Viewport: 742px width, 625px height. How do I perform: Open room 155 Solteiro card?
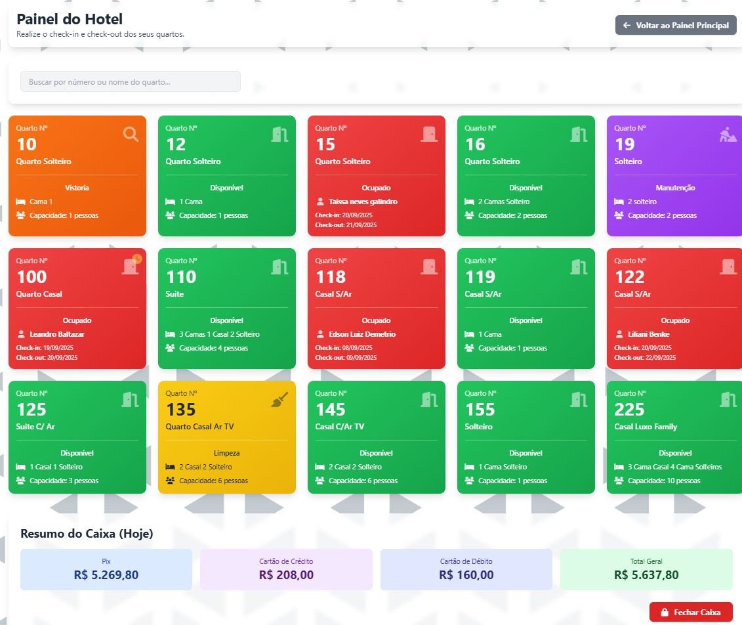coord(526,437)
